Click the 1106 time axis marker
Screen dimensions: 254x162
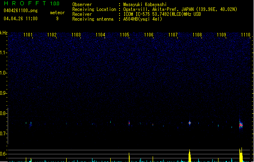149,35
